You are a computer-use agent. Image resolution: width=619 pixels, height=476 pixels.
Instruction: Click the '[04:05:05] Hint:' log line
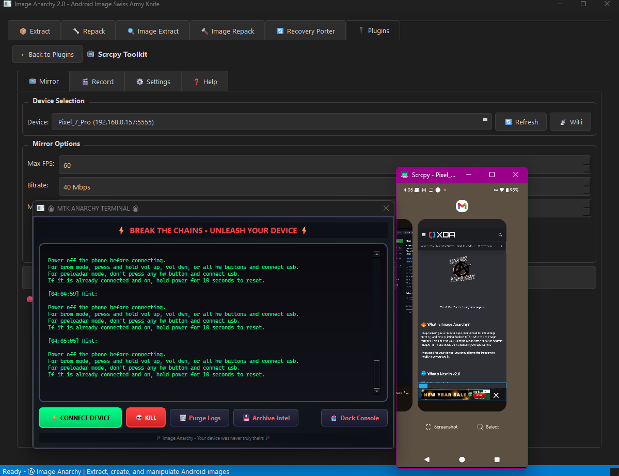[73, 341]
